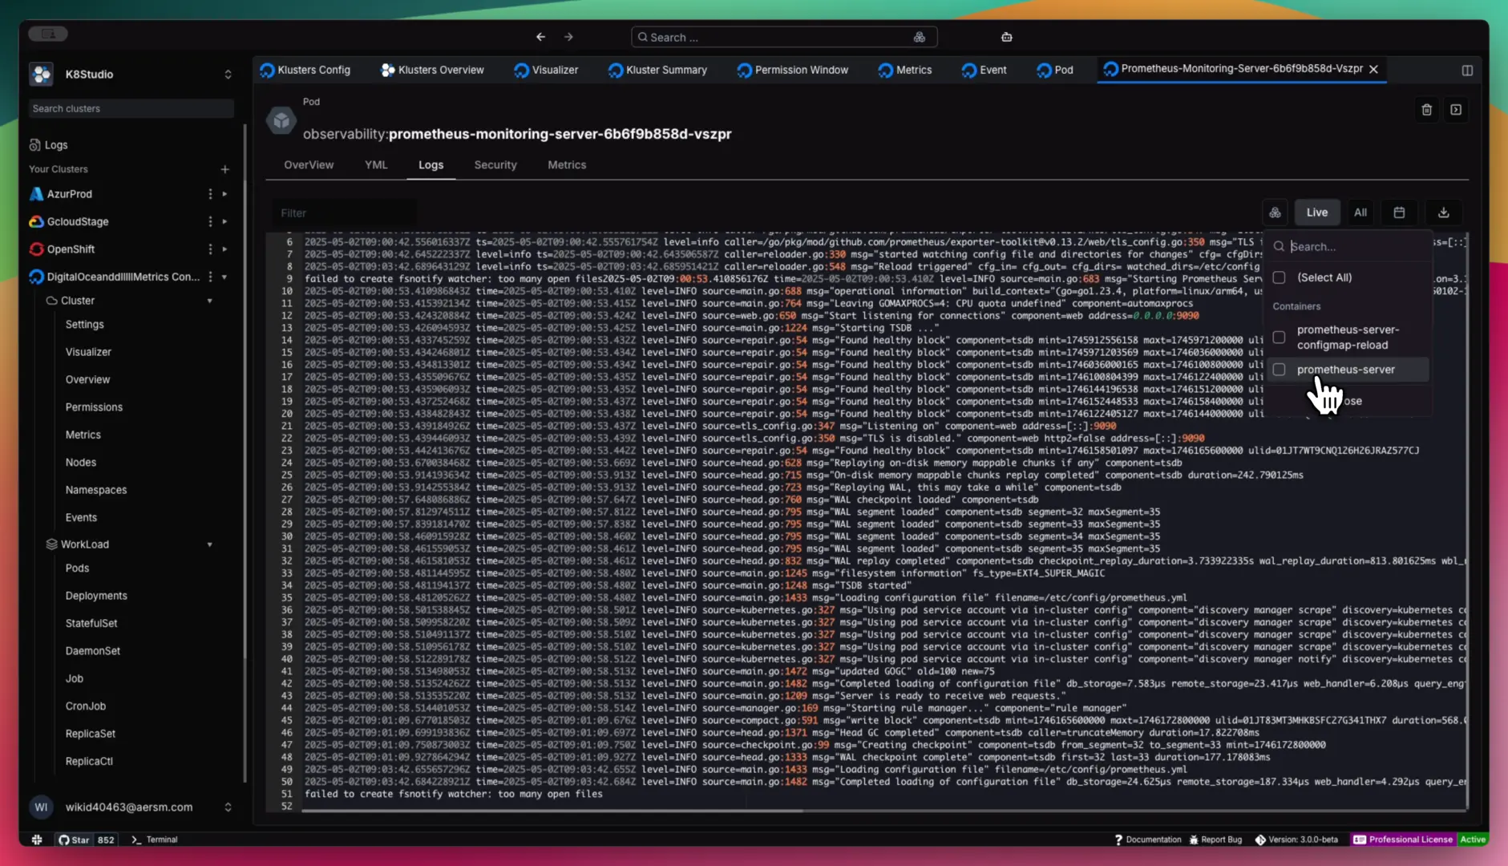
Task: Switch to the YML tab
Action: click(x=375, y=164)
